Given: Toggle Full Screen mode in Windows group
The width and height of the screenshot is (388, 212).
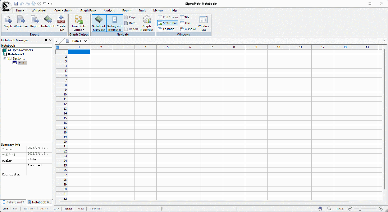Looking at the screenshot, I should [x=168, y=17].
